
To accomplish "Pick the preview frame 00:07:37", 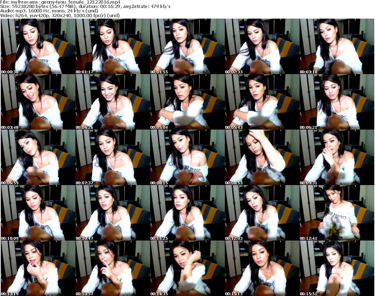I will [113, 157].
